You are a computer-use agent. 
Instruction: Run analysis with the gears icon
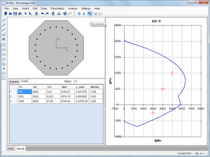[90, 14]
